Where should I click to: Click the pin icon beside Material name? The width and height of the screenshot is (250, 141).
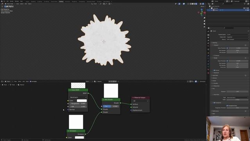118,81
